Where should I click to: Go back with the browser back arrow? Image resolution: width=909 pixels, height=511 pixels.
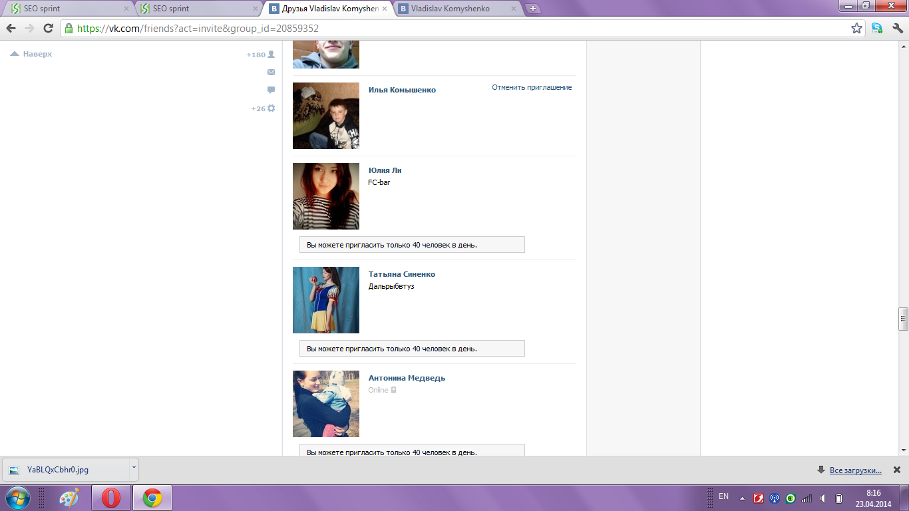point(11,28)
